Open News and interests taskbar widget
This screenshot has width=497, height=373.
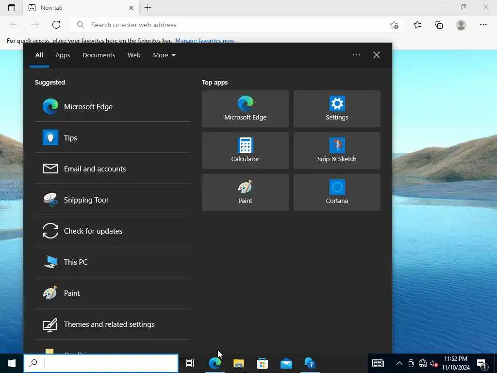coord(378,363)
